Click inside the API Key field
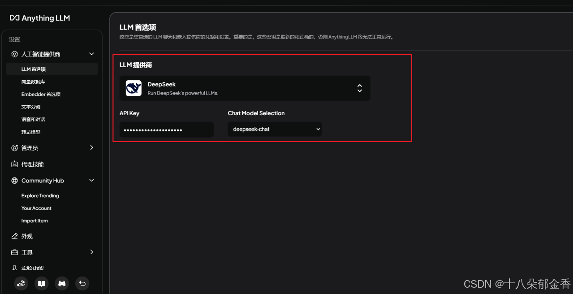Image resolution: width=573 pixels, height=294 pixels. tap(166, 129)
